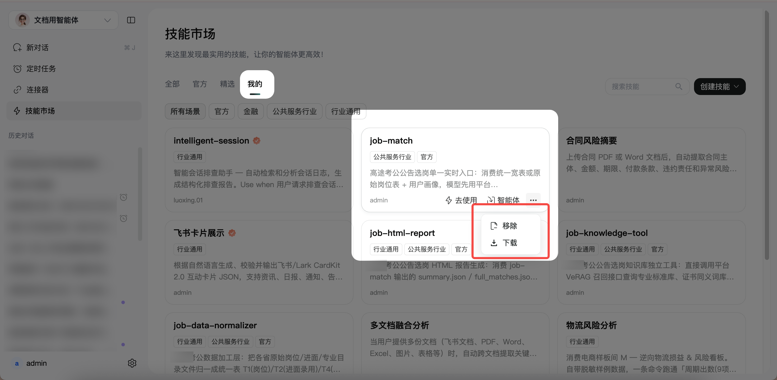Click the link icon beside 连接器
Screen dimensions: 777x380
pos(17,90)
